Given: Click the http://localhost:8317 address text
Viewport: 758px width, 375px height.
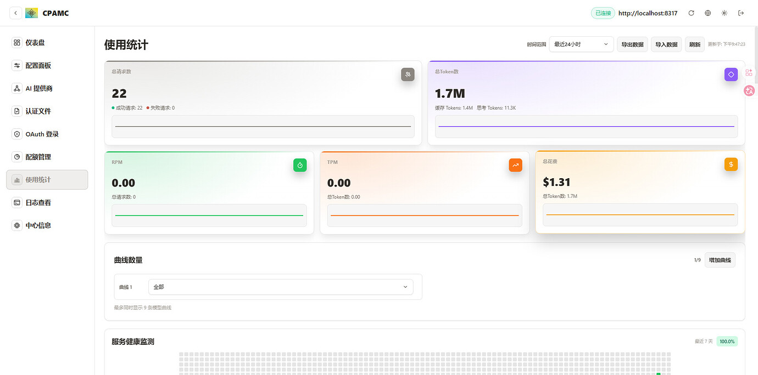Looking at the screenshot, I should pyautogui.click(x=648, y=13).
